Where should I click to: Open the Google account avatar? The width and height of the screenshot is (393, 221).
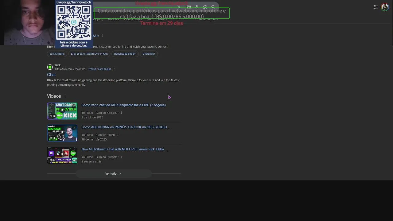[x=384, y=7]
